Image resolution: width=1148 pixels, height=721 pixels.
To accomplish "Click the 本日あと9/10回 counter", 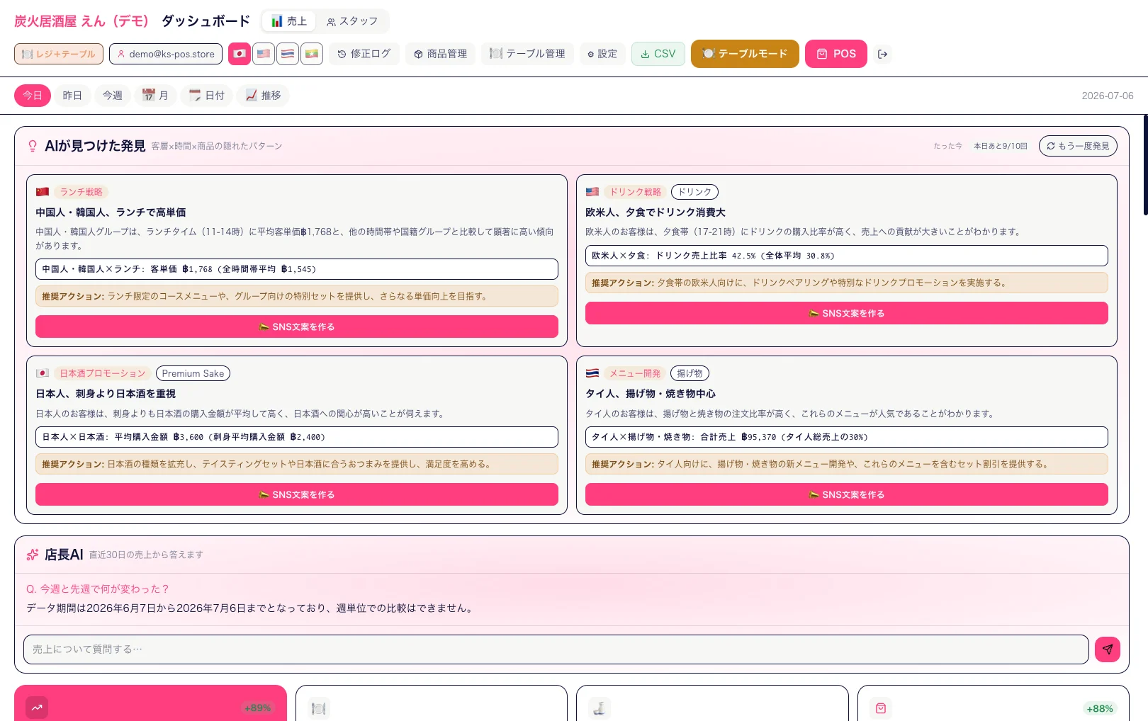I will (x=1000, y=146).
